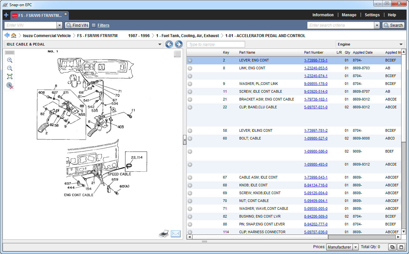Click the restore-panel icon in the status bar
The height and width of the screenshot is (254, 409).
click(392, 247)
